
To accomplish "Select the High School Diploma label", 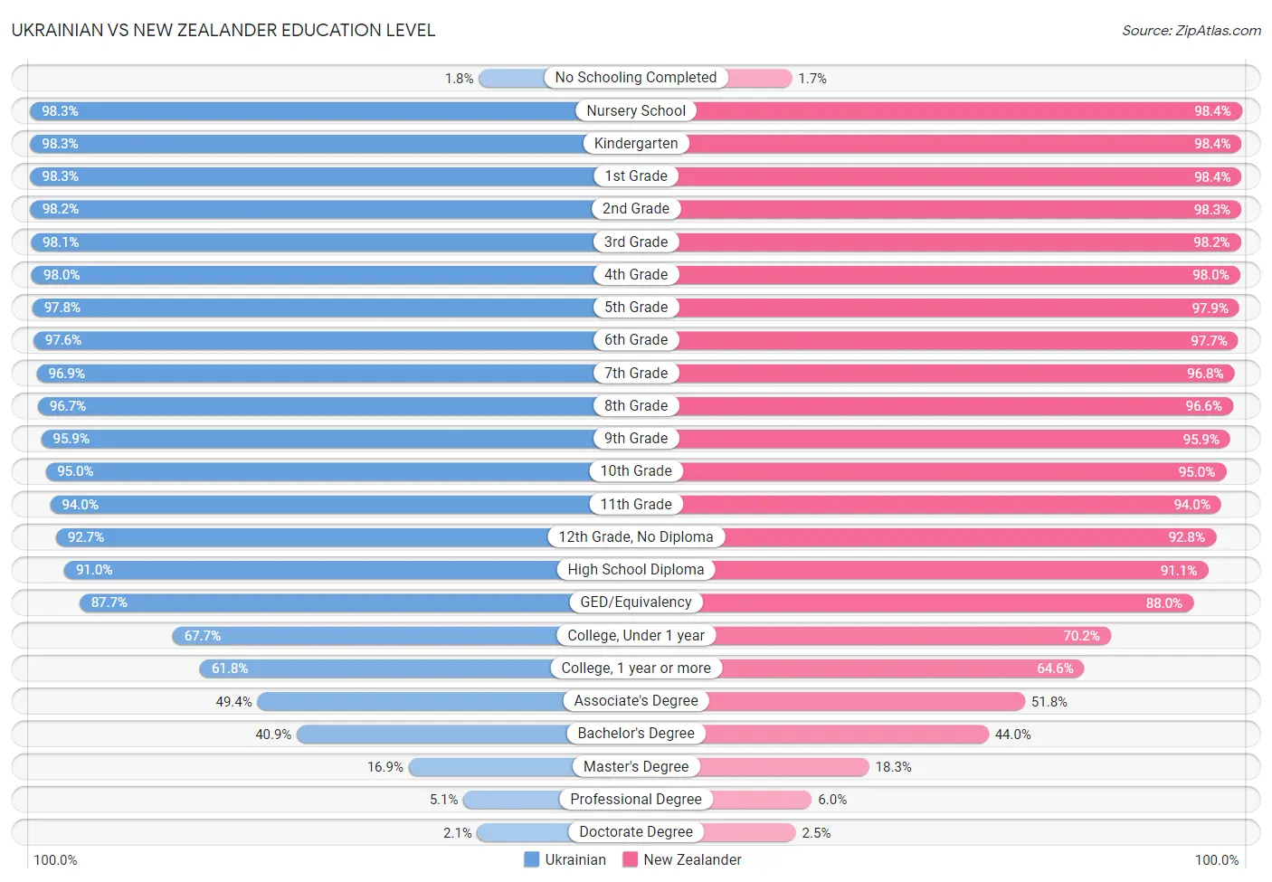I will click(x=636, y=570).
